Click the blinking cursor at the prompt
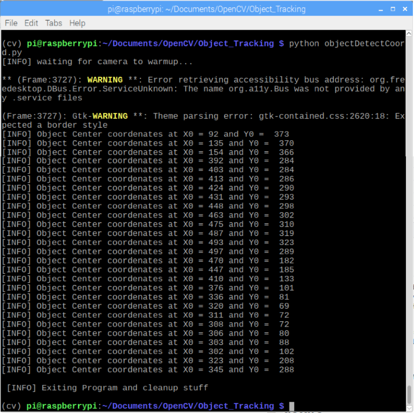This screenshot has width=414, height=413. pos(292,406)
